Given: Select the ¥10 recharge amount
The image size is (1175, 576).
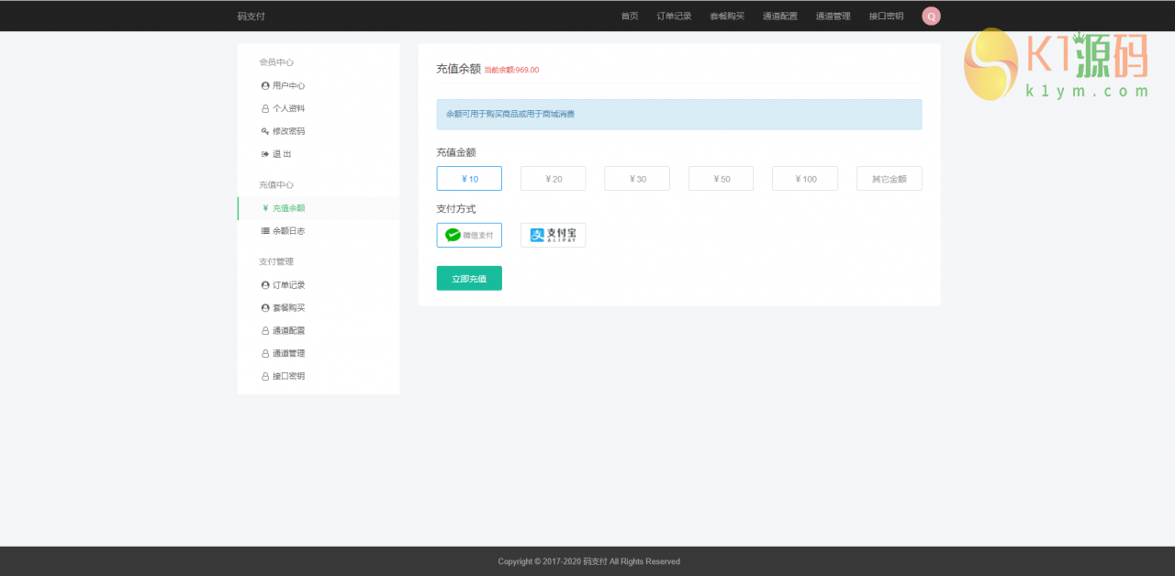Looking at the screenshot, I should pos(469,178).
